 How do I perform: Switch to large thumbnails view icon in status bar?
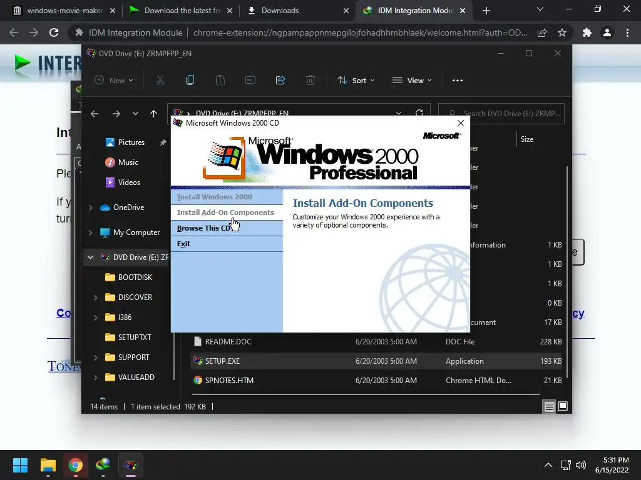pos(563,406)
